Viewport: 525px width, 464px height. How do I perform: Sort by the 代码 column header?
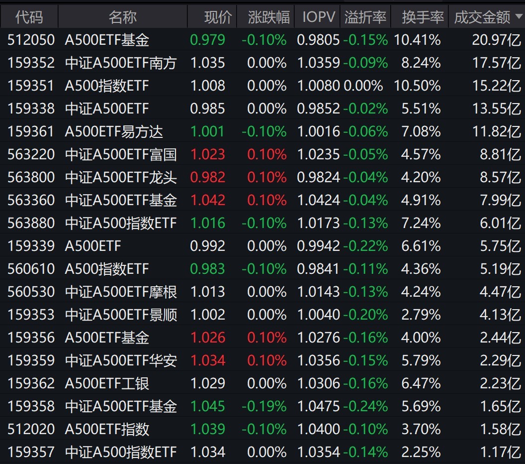click(29, 17)
